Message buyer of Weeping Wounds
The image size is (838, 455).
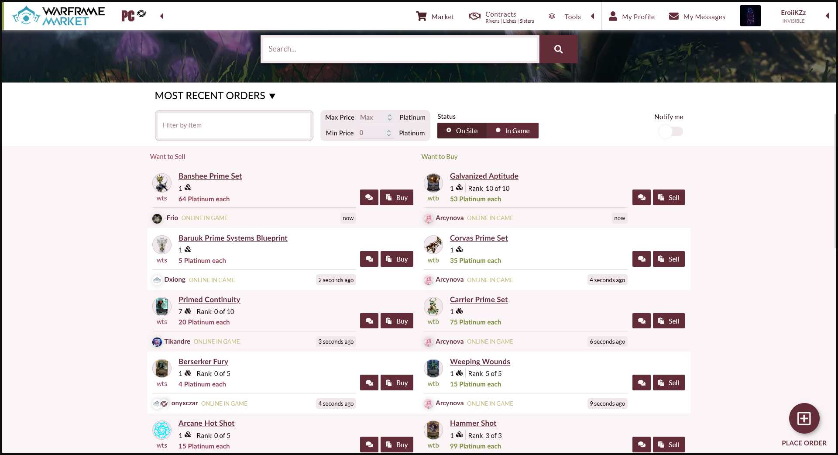point(642,383)
